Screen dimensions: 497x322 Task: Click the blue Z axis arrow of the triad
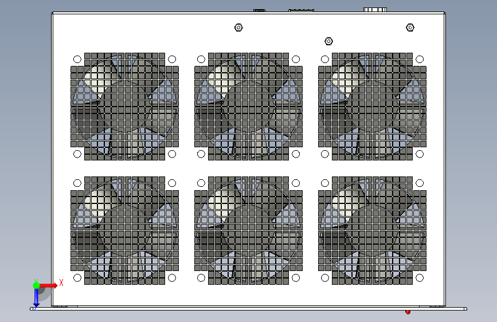(36, 298)
